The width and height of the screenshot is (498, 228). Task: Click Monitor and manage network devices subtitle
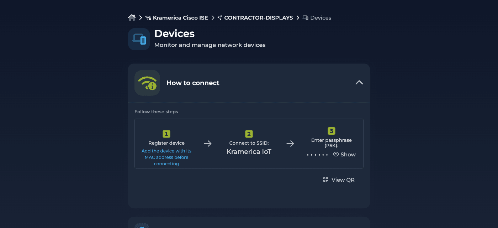coord(210,45)
